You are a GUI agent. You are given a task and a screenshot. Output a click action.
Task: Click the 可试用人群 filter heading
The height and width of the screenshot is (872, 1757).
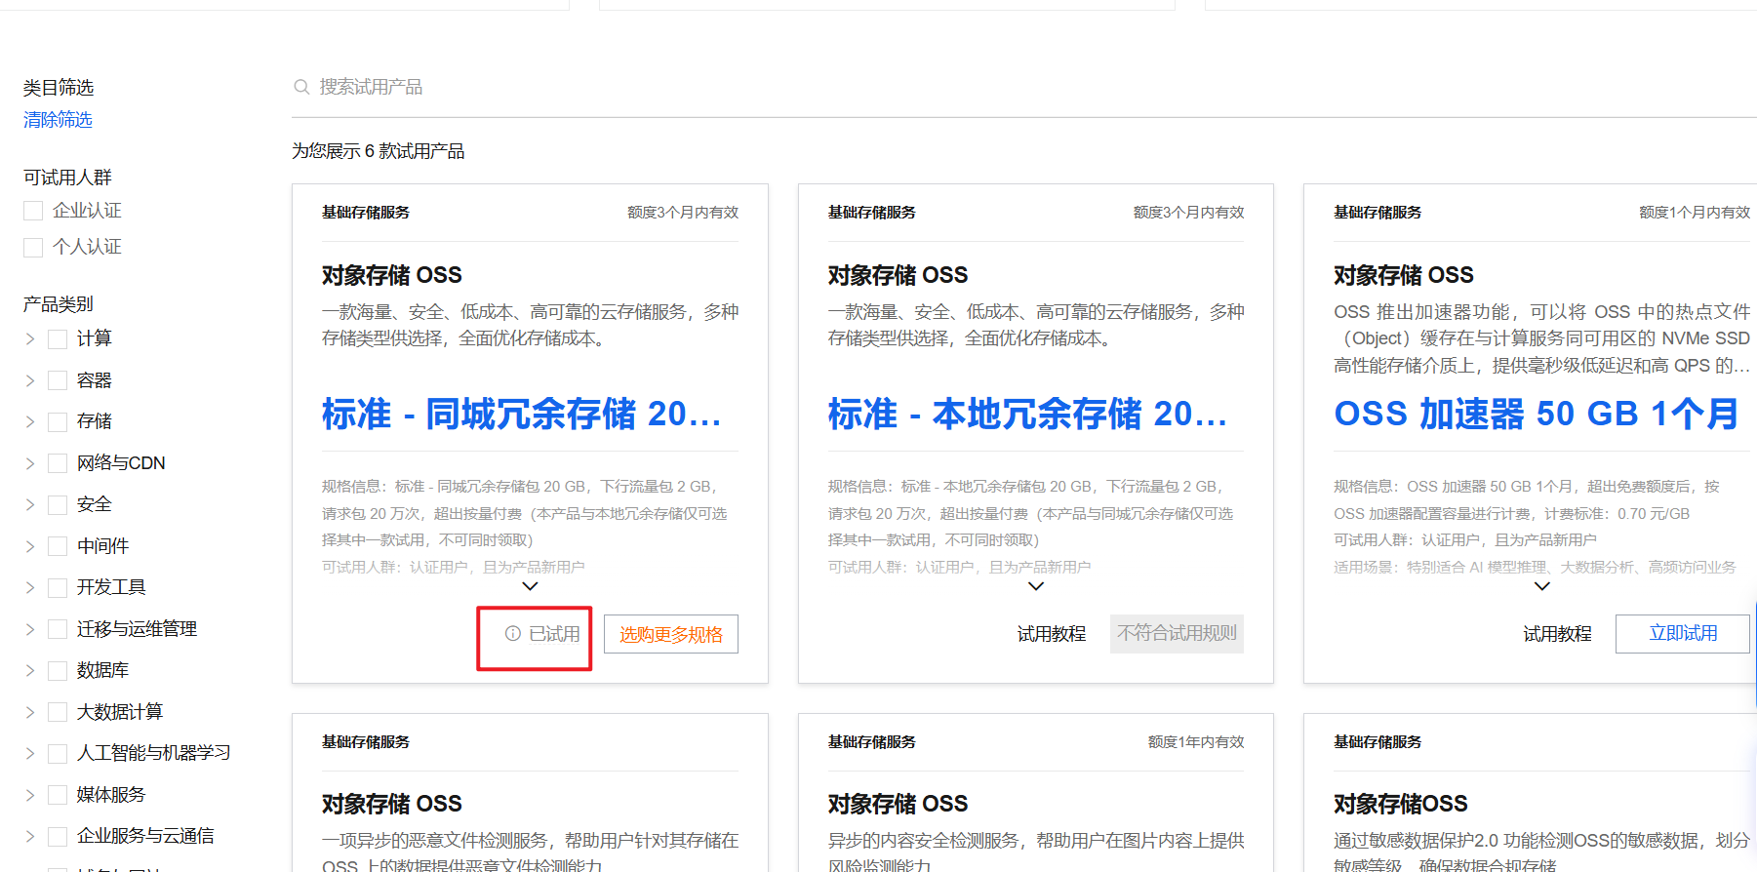(x=67, y=178)
